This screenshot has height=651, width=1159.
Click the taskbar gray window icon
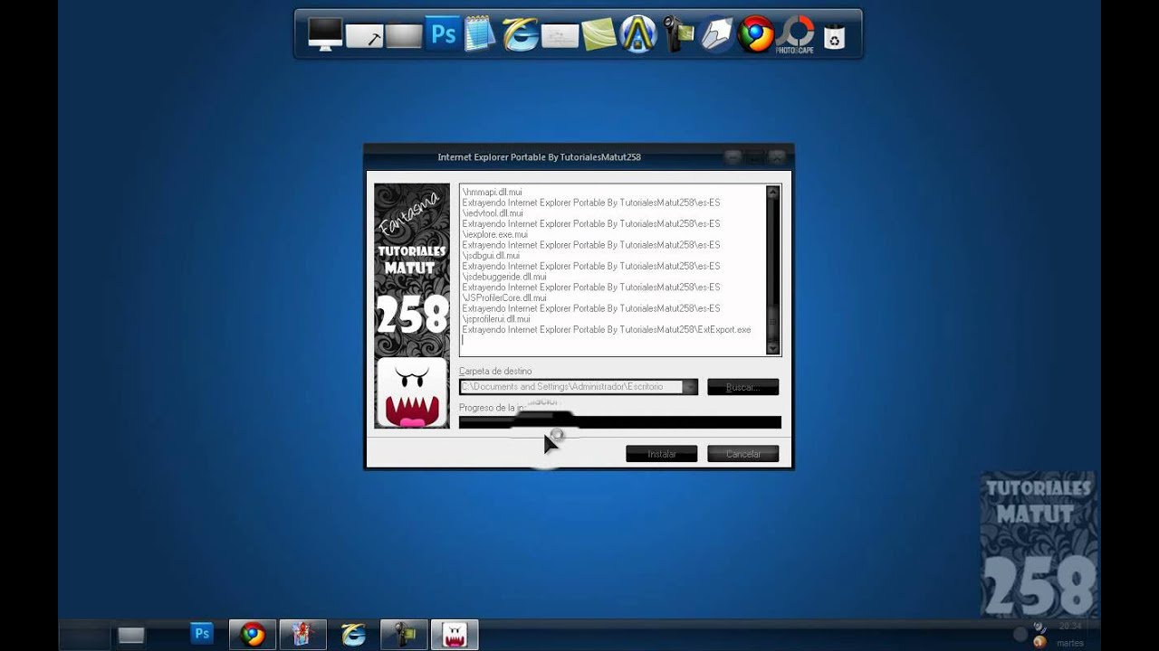(131, 635)
